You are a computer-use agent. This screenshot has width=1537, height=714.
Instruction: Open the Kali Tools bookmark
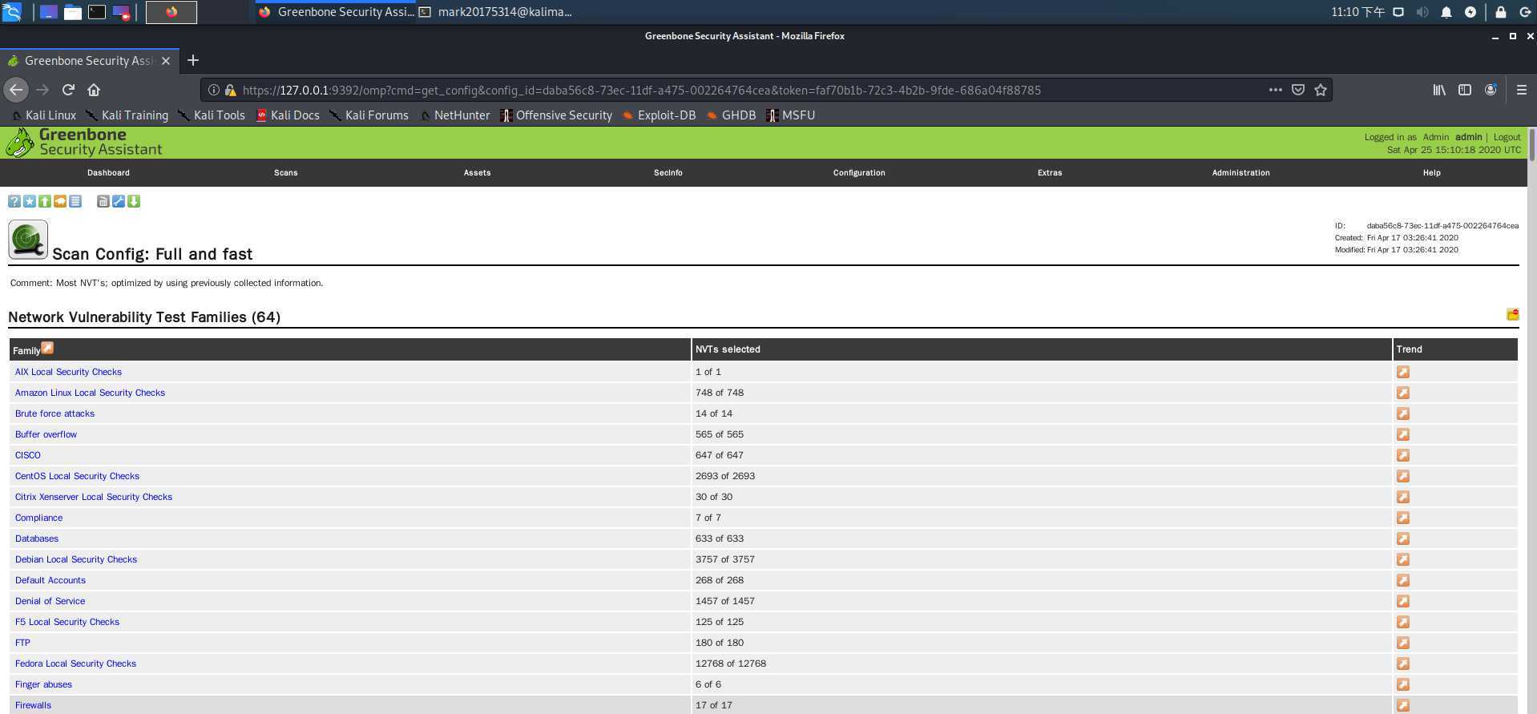click(x=211, y=115)
